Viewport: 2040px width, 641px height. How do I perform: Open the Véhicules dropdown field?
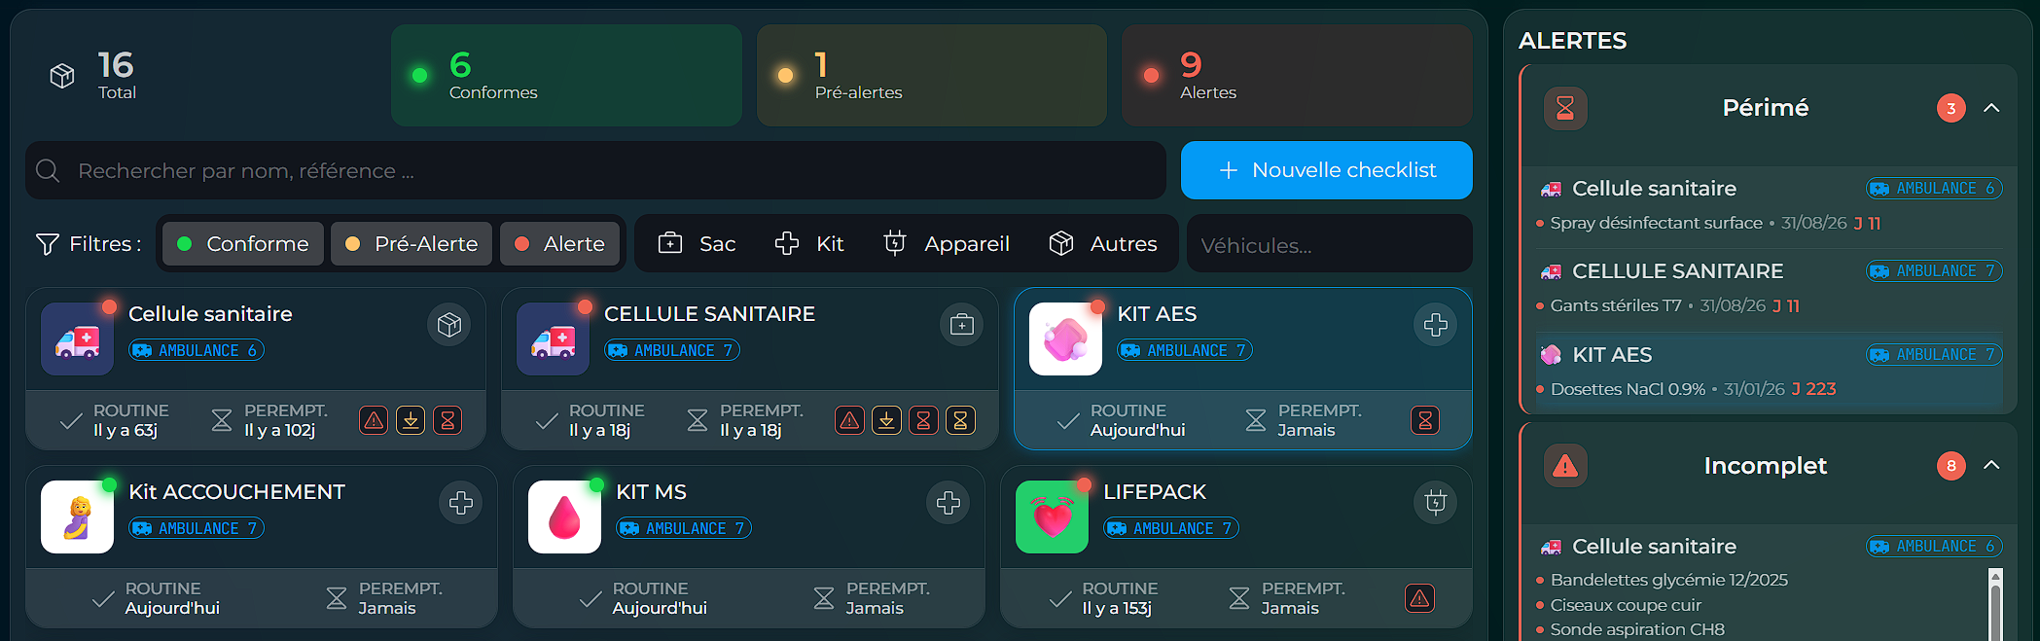[x=1329, y=244]
